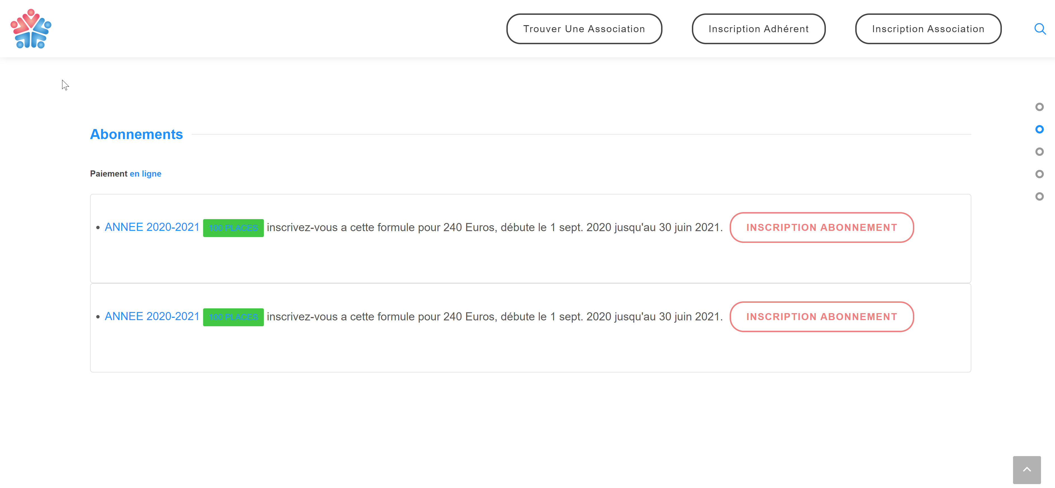Select the highlighted blue navigation dot
The image size is (1055, 488).
(x=1039, y=130)
